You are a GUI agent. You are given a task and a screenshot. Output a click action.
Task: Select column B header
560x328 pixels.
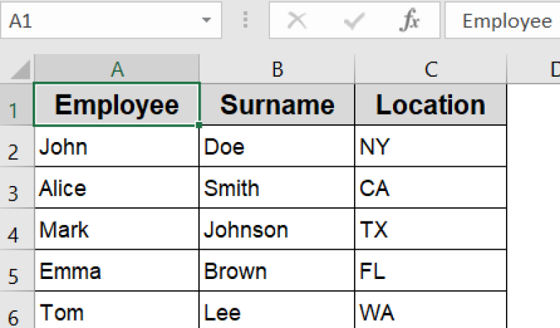coord(277,69)
